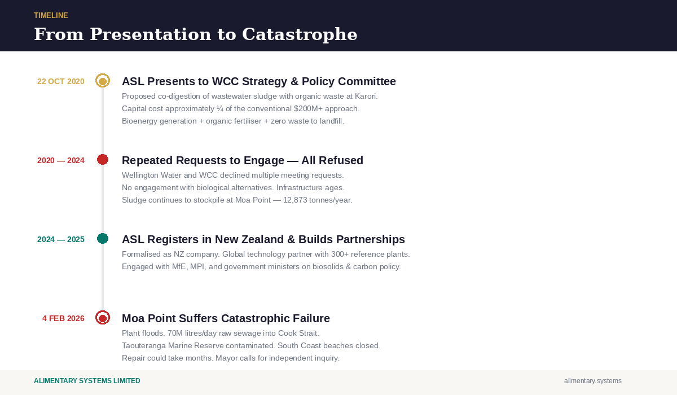Select the "From Presentation to Catastrophe" title

(x=195, y=34)
